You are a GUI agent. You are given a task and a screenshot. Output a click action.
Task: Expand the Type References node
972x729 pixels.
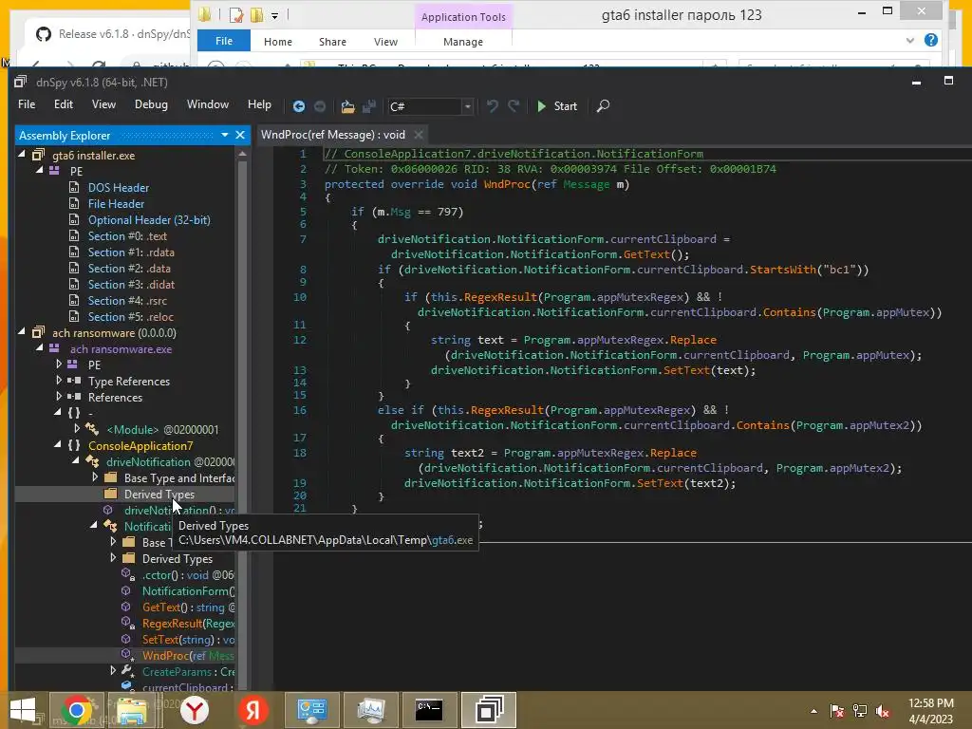click(58, 380)
